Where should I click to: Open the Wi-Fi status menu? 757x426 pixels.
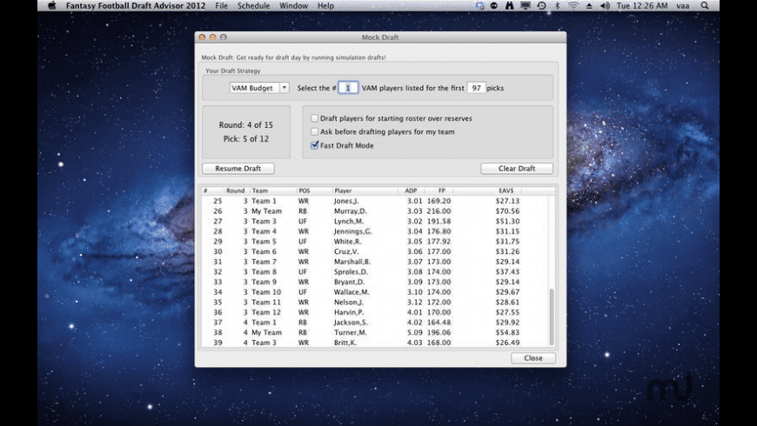(573, 5)
